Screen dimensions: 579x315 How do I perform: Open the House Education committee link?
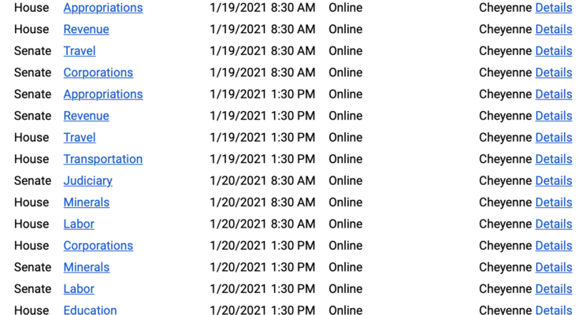tap(91, 310)
